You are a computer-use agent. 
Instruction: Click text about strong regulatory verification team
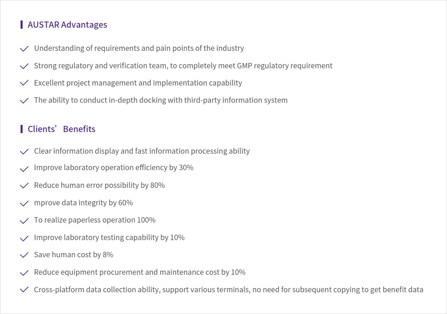(x=183, y=66)
